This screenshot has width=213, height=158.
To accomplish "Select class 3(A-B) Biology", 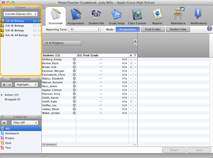I will tap(21, 30).
